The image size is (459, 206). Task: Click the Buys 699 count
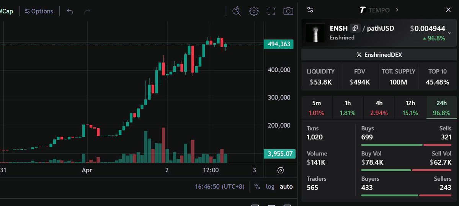[x=367, y=137]
